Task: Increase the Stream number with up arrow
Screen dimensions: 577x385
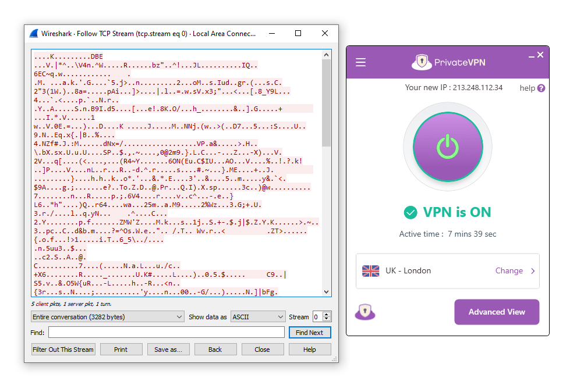Action: tap(327, 315)
